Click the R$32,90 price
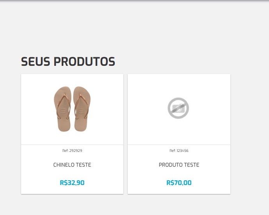 pos(72,183)
